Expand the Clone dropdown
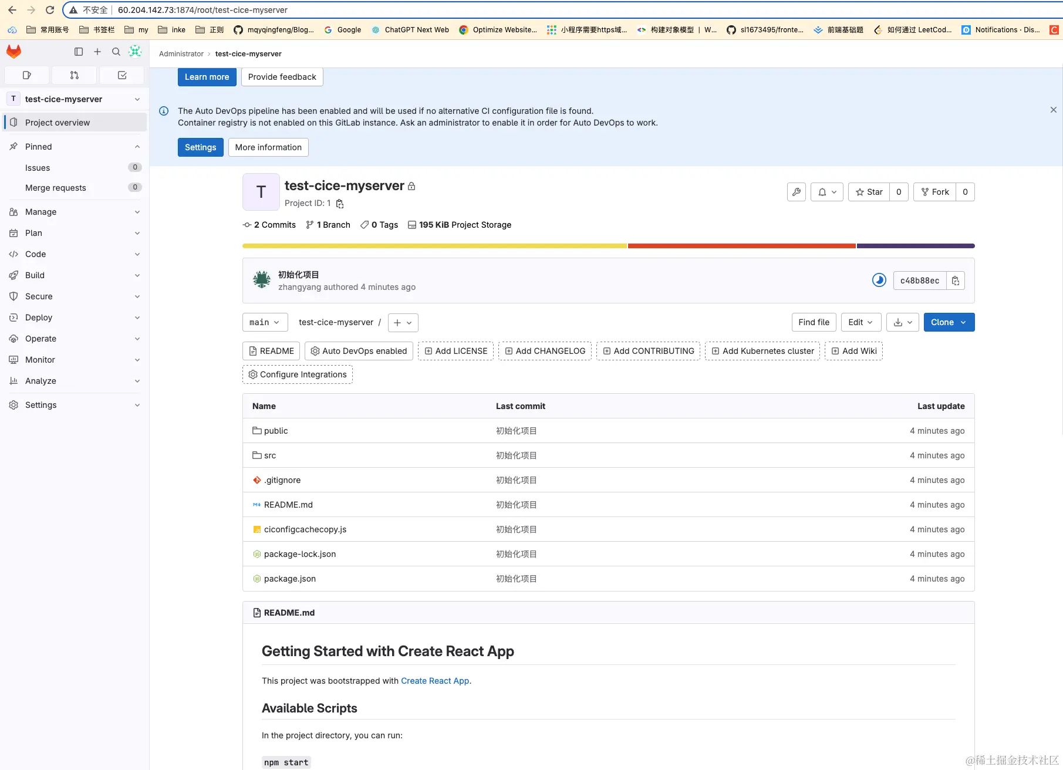The image size is (1063, 770). pos(949,322)
